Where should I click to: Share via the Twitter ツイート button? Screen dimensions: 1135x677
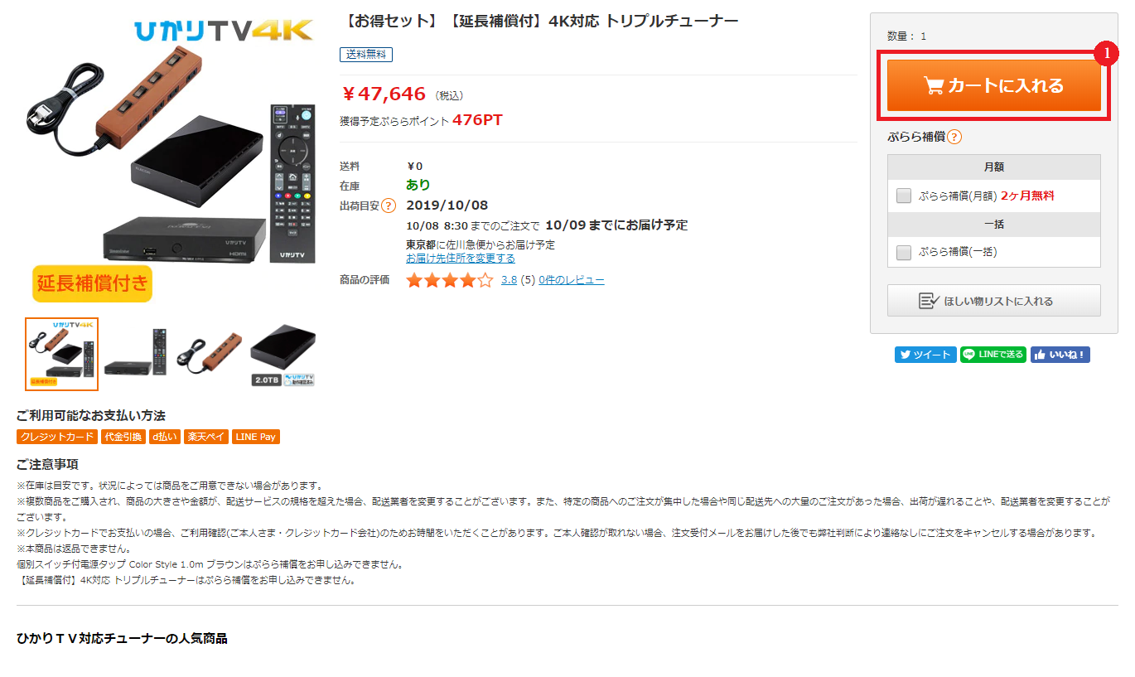tap(925, 355)
